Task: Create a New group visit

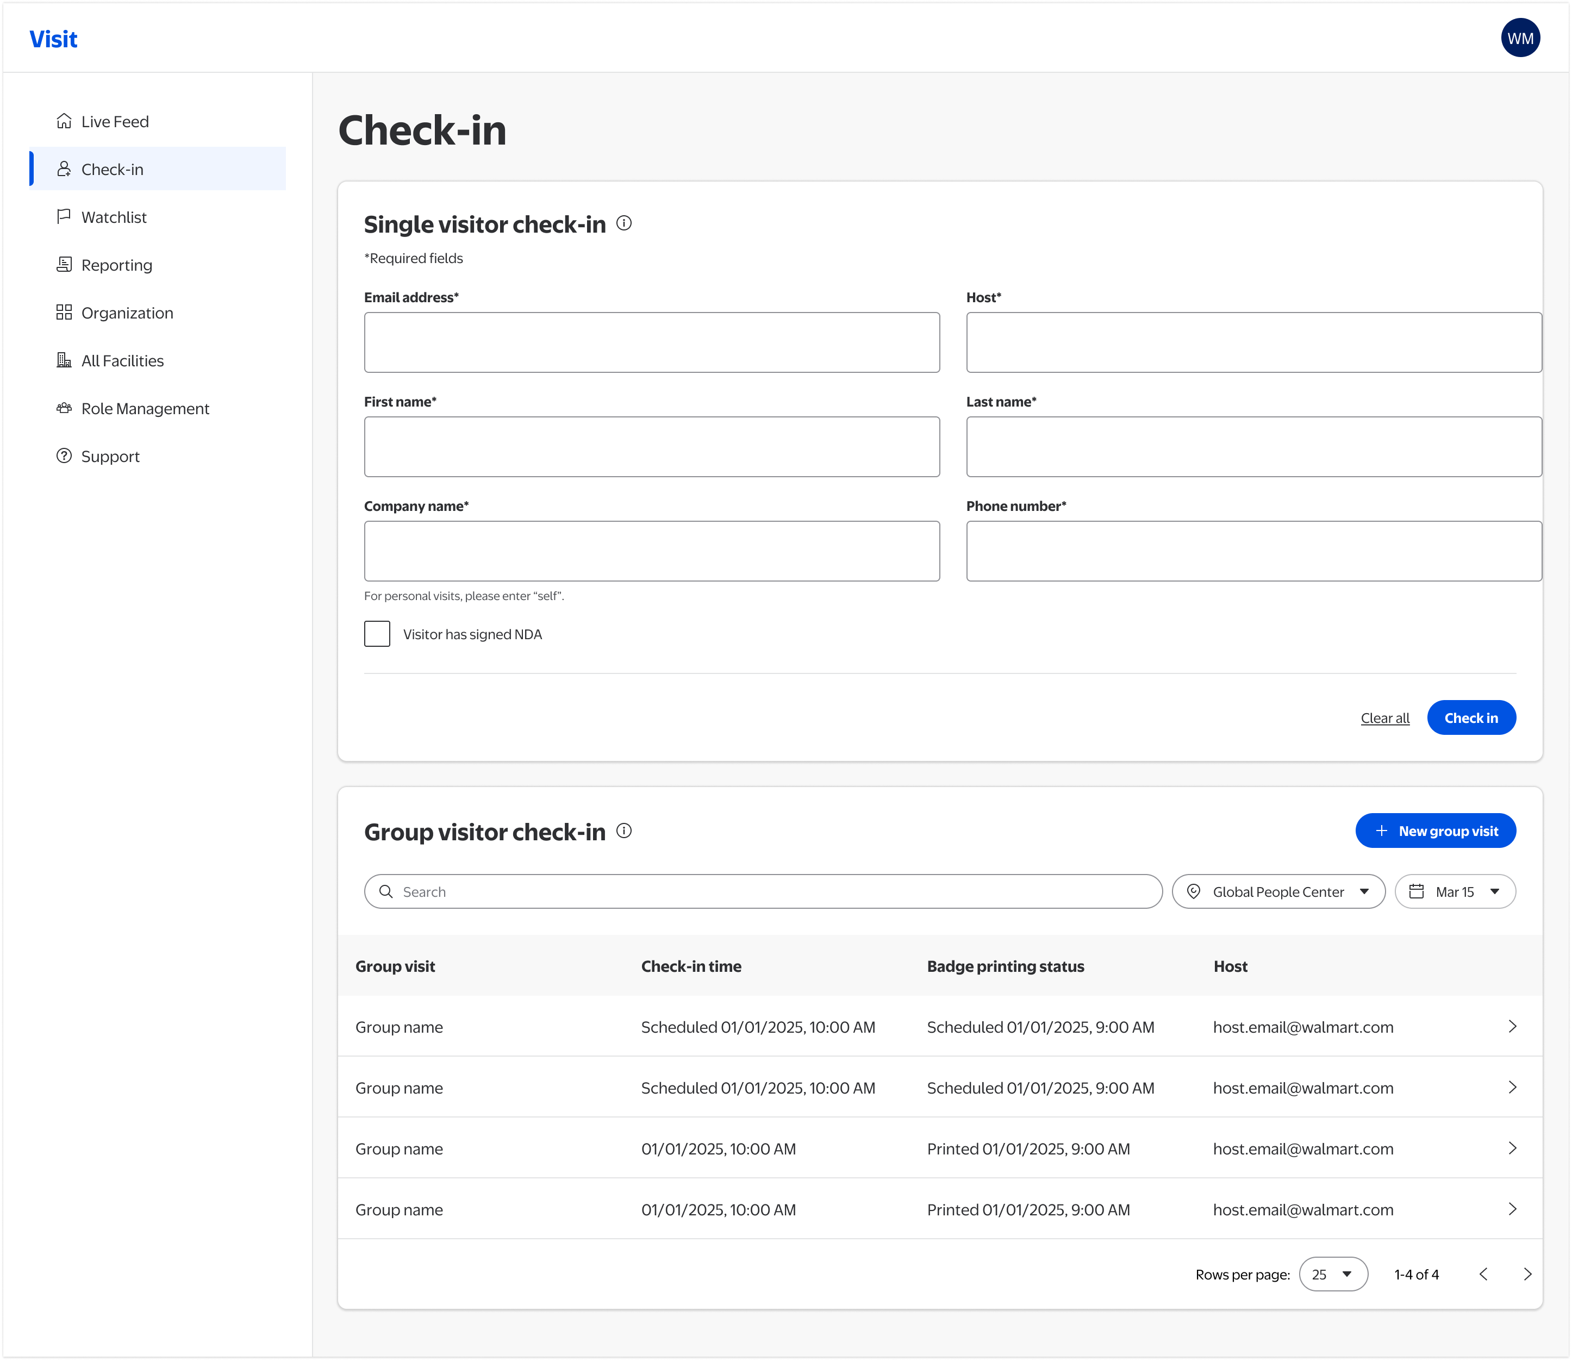Action: click(1436, 831)
